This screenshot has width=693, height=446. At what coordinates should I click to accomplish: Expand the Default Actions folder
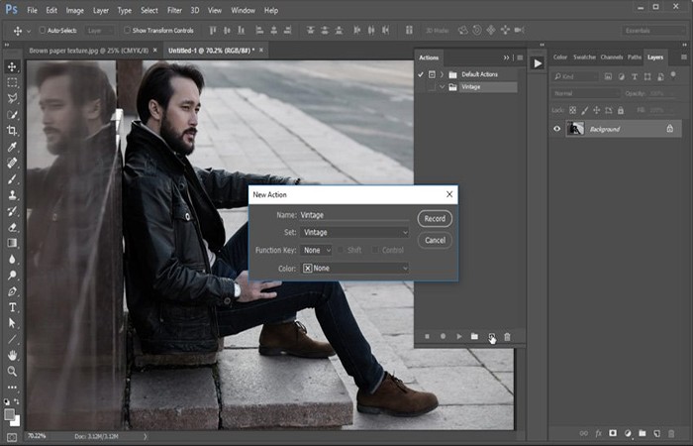(x=442, y=74)
